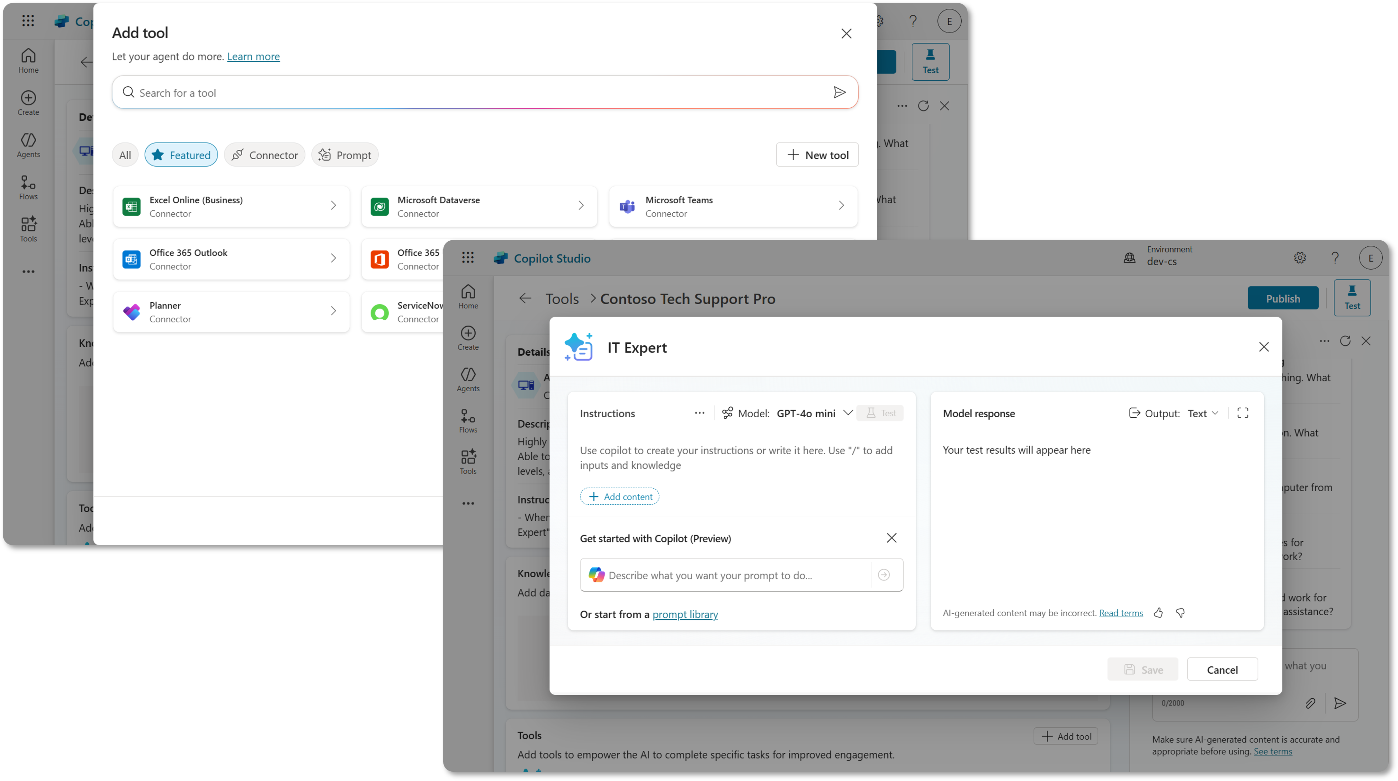The width and height of the screenshot is (1398, 781).
Task: Open the app launcher waffle icon in Copilot Studio
Action: [x=468, y=258]
